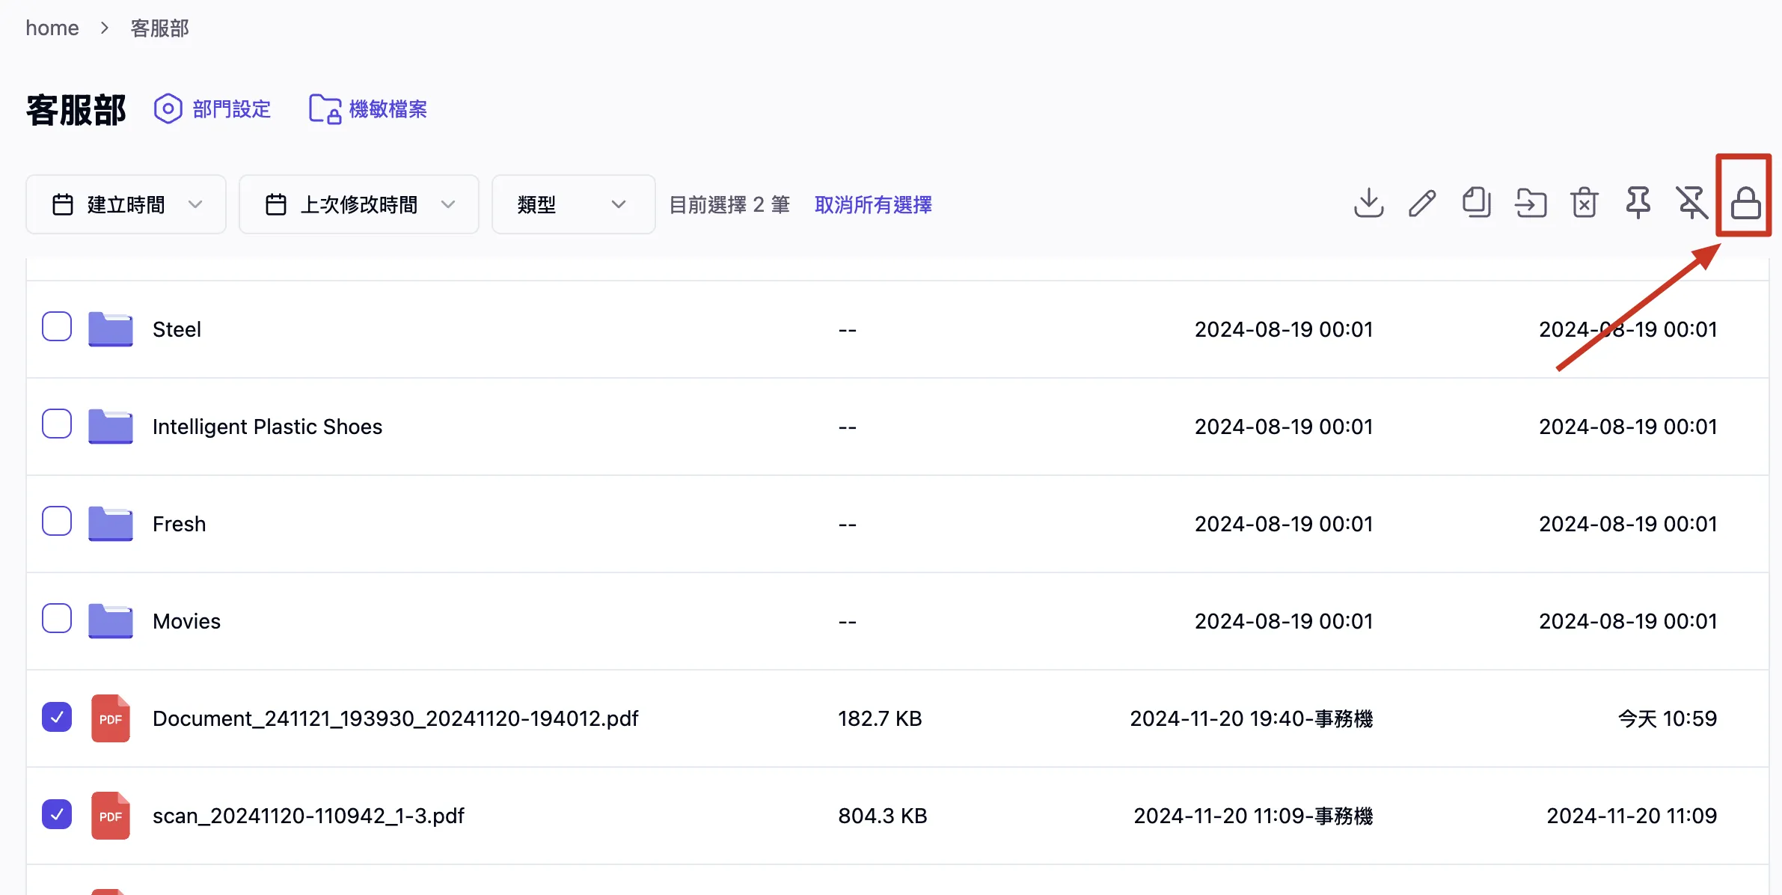Viewport: 1782px width, 895px height.
Task: Open 機敏檔案 sensitive files
Action: click(x=369, y=109)
